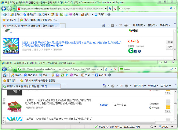Image resolution: width=178 pixels, height=130 pixels.
Task: Click 상품평 link for the 3s오피스 product
Action: tap(168, 111)
